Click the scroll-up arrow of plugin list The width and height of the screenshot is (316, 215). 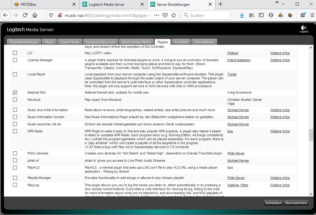tap(311, 48)
